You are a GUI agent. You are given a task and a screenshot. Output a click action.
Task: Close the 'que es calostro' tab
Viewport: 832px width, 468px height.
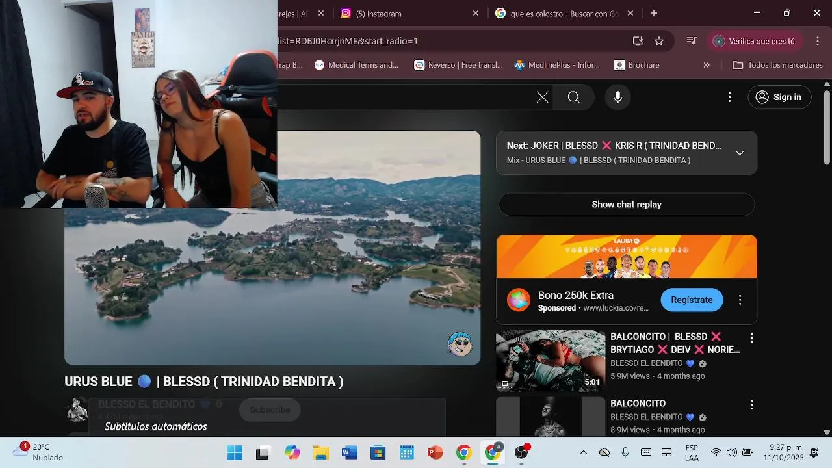coord(630,13)
